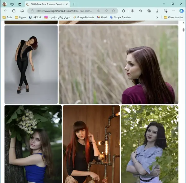Select the 100% Free Raw Photos tab

coord(47,4)
